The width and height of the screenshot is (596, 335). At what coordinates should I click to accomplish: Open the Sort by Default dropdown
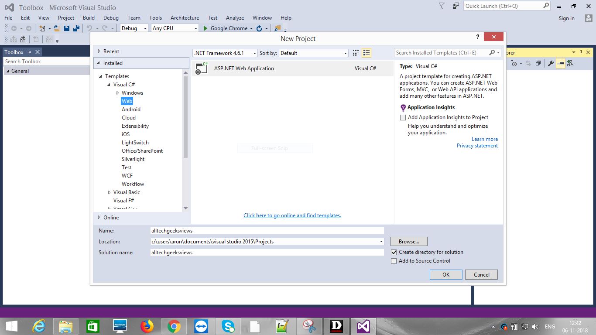point(314,53)
